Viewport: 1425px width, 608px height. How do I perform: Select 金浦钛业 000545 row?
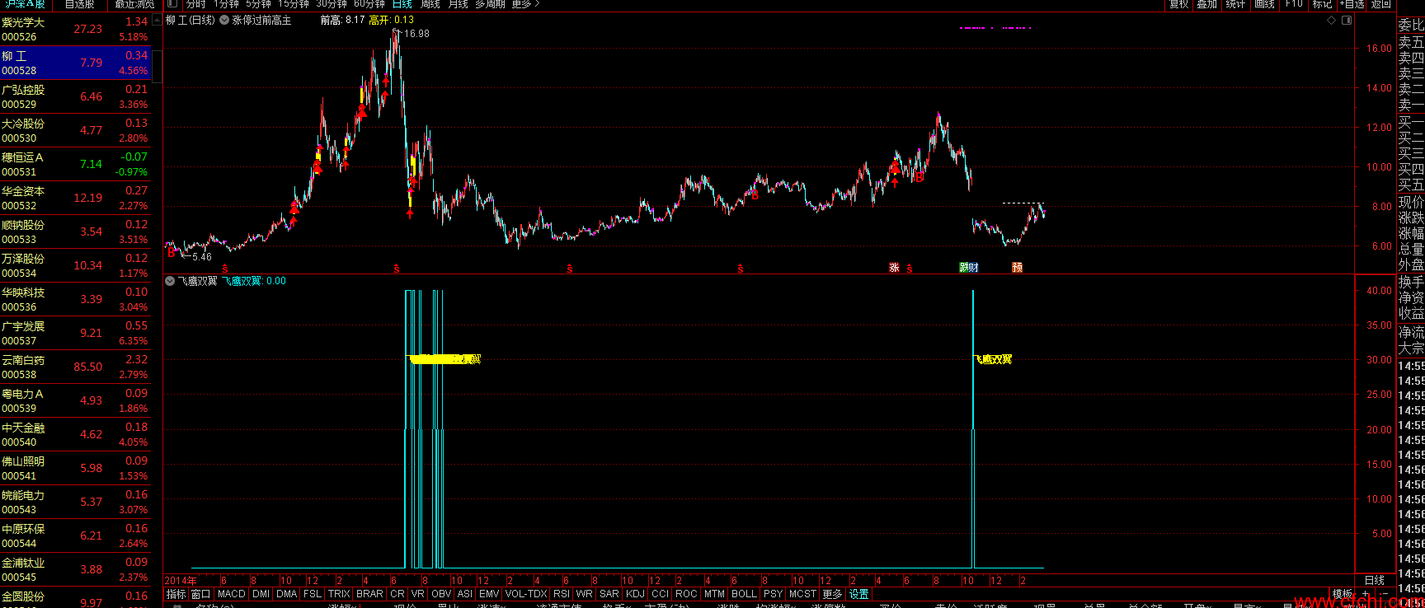pyautogui.click(x=76, y=569)
